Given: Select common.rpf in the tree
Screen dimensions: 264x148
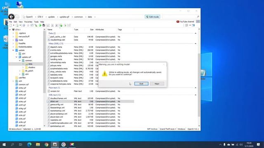Looking at the screenshot, I should pyautogui.click(x=24, y=84).
